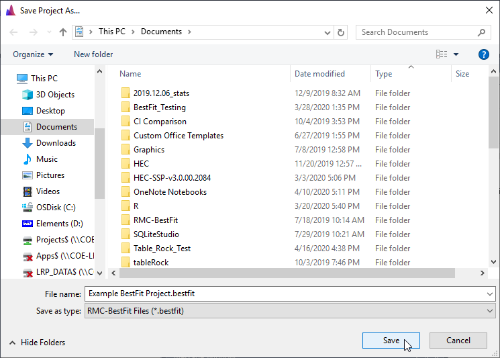Viewport: 500px width, 358px height.
Task: Click Documents in the address bar
Action: 161,32
